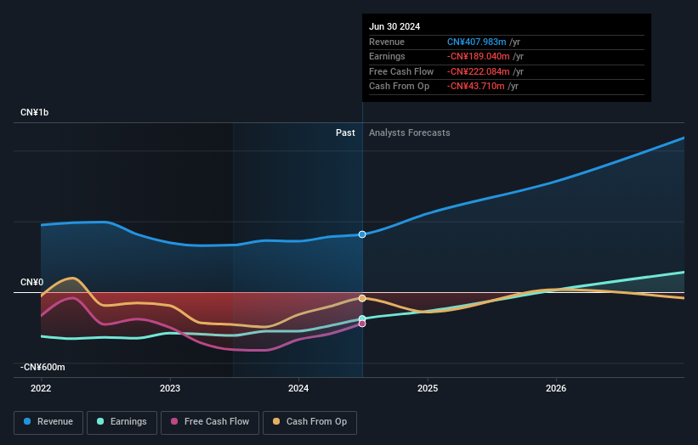The width and height of the screenshot is (698, 445).
Task: Toggle the Free Cash Flow legend button
Action: tap(210, 422)
